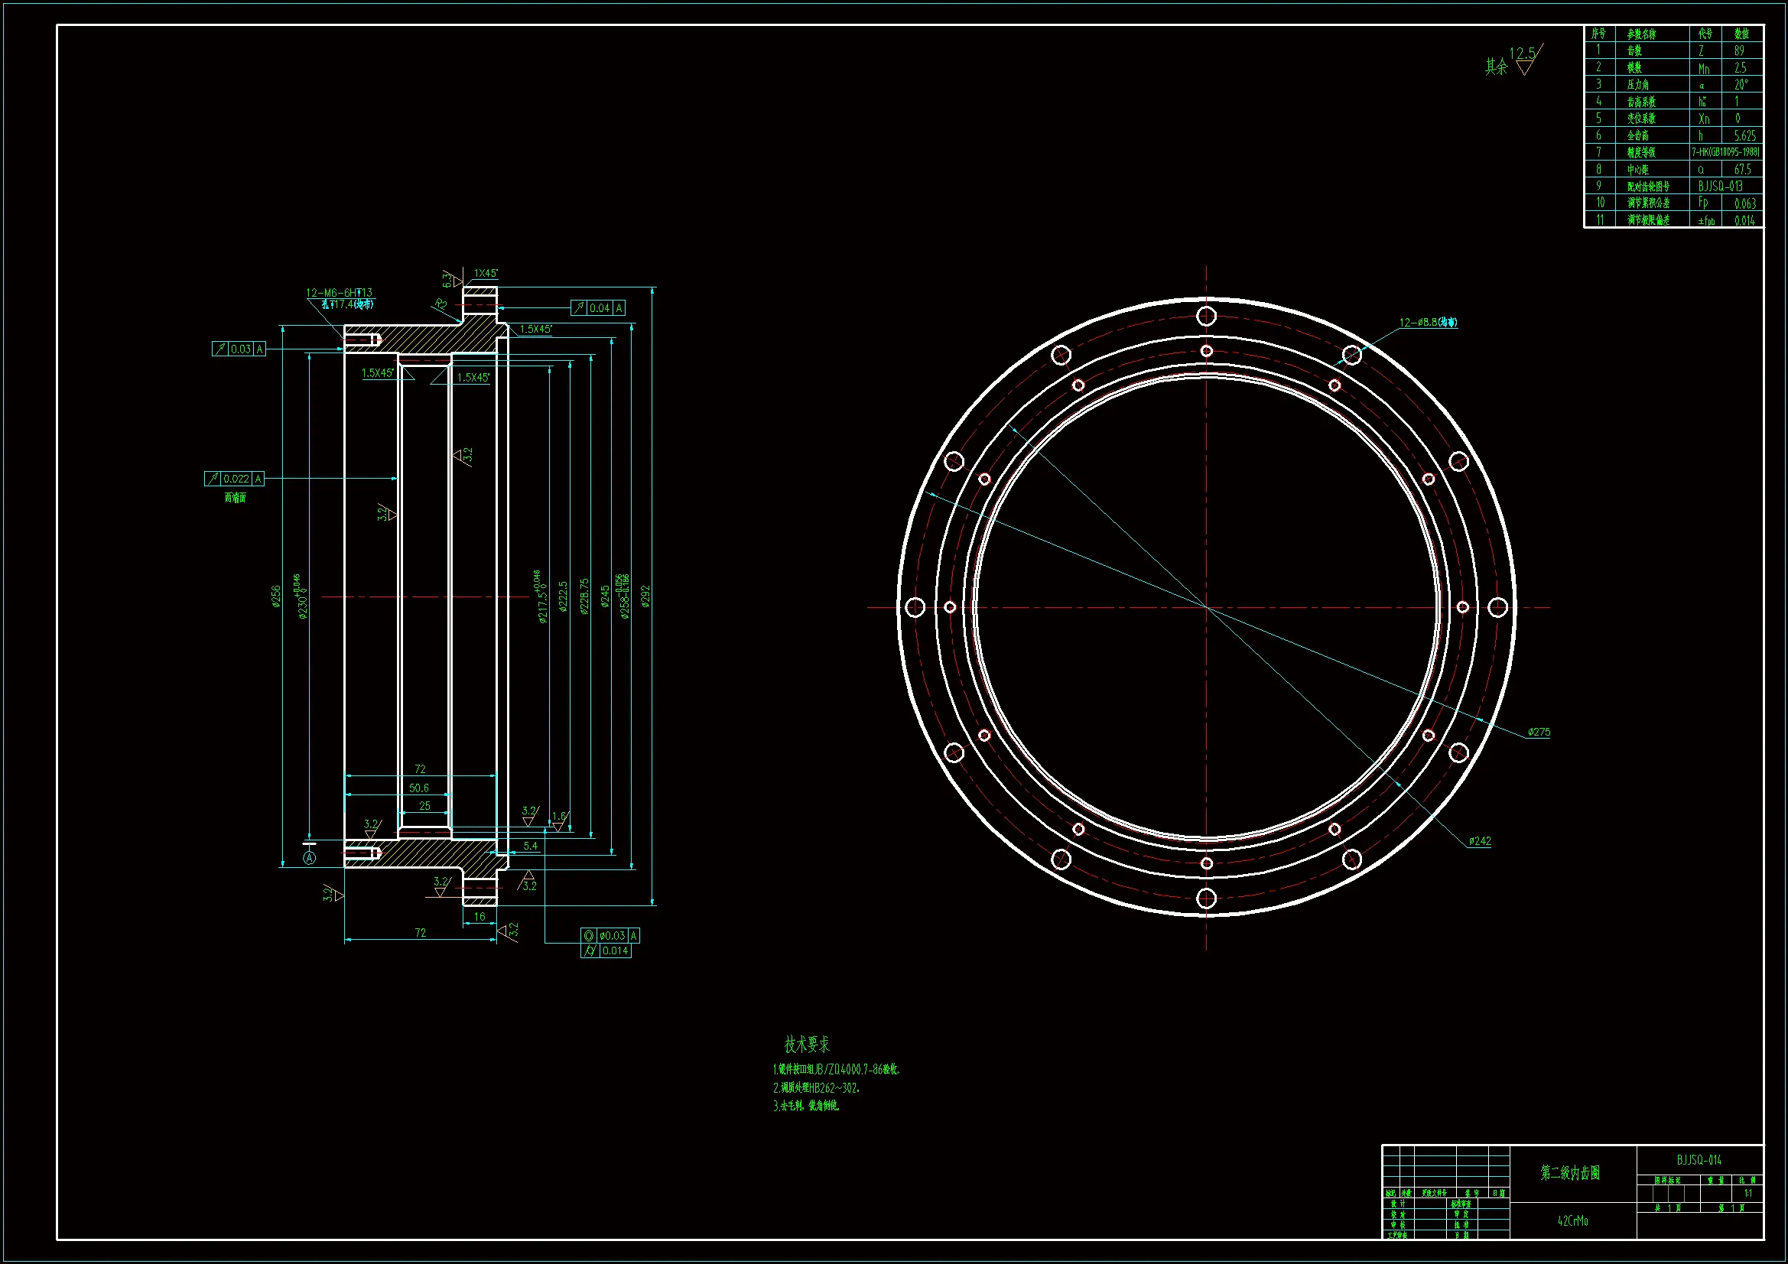
Task: Select the 0.04 A runout tolerance frame
Action: [x=597, y=307]
